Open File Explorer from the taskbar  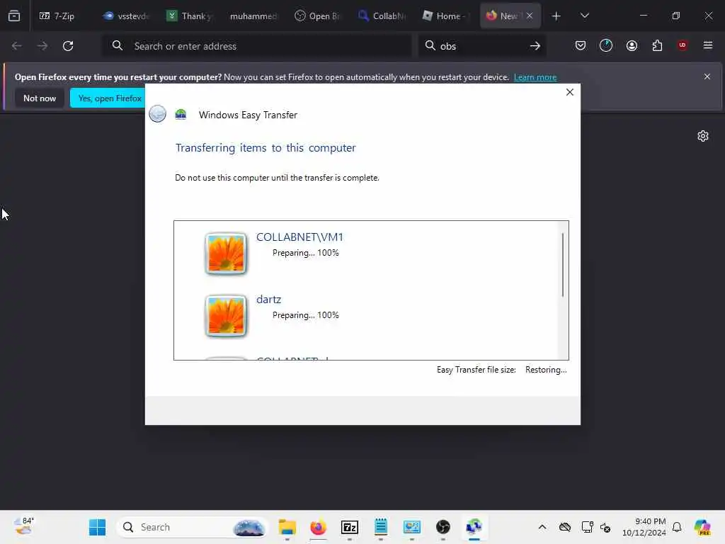click(x=287, y=527)
